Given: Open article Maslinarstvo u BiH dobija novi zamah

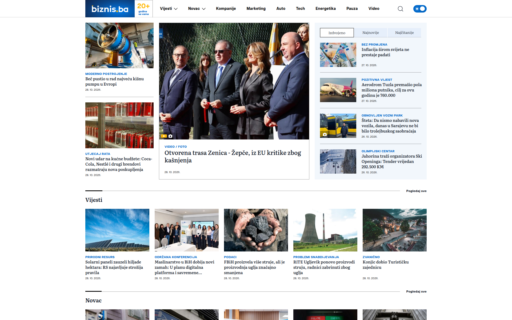Looking at the screenshot, I should [185, 267].
